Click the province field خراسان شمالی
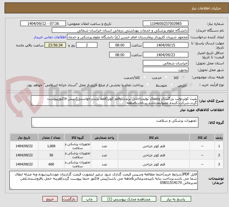 click(x=166, y=63)
